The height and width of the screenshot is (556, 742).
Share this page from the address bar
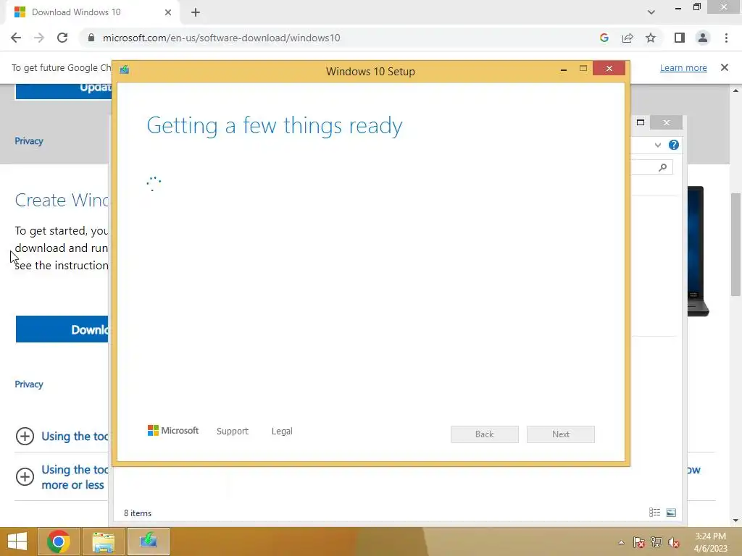tap(628, 38)
